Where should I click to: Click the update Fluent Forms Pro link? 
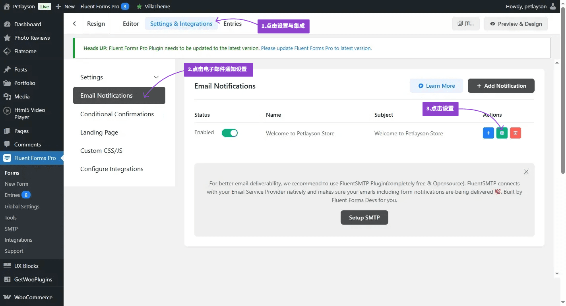[x=316, y=48]
